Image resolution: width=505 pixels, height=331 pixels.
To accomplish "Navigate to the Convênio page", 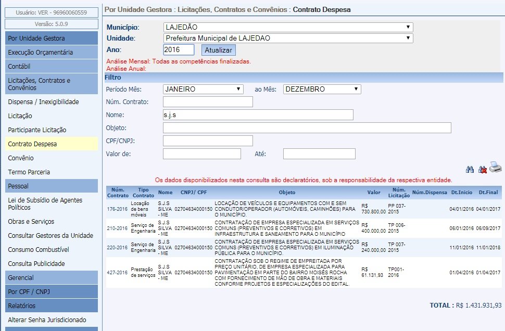I will click(x=21, y=158).
